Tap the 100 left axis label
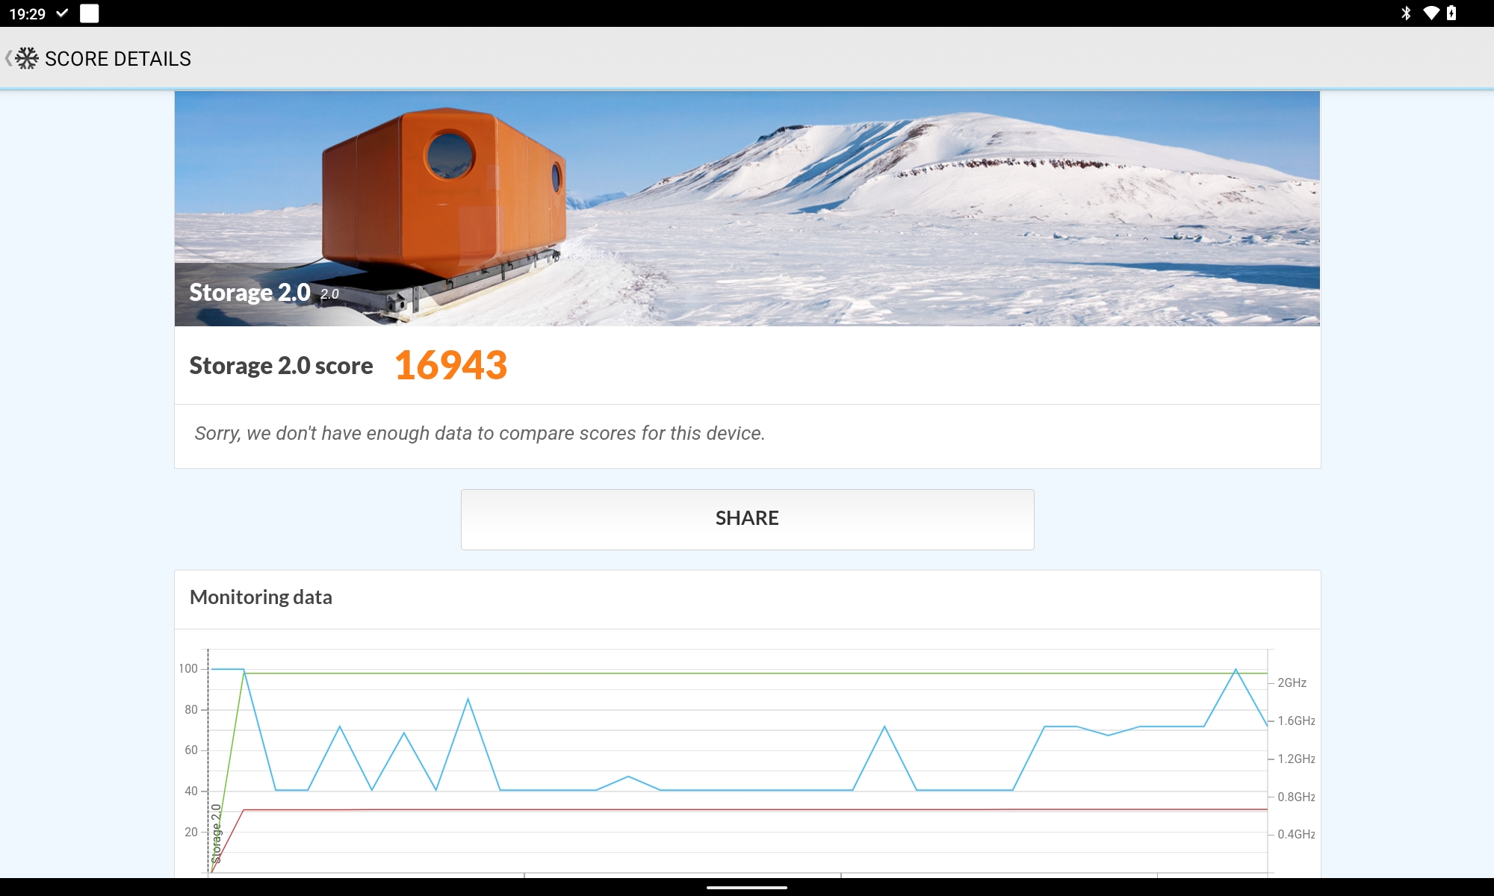 [188, 669]
